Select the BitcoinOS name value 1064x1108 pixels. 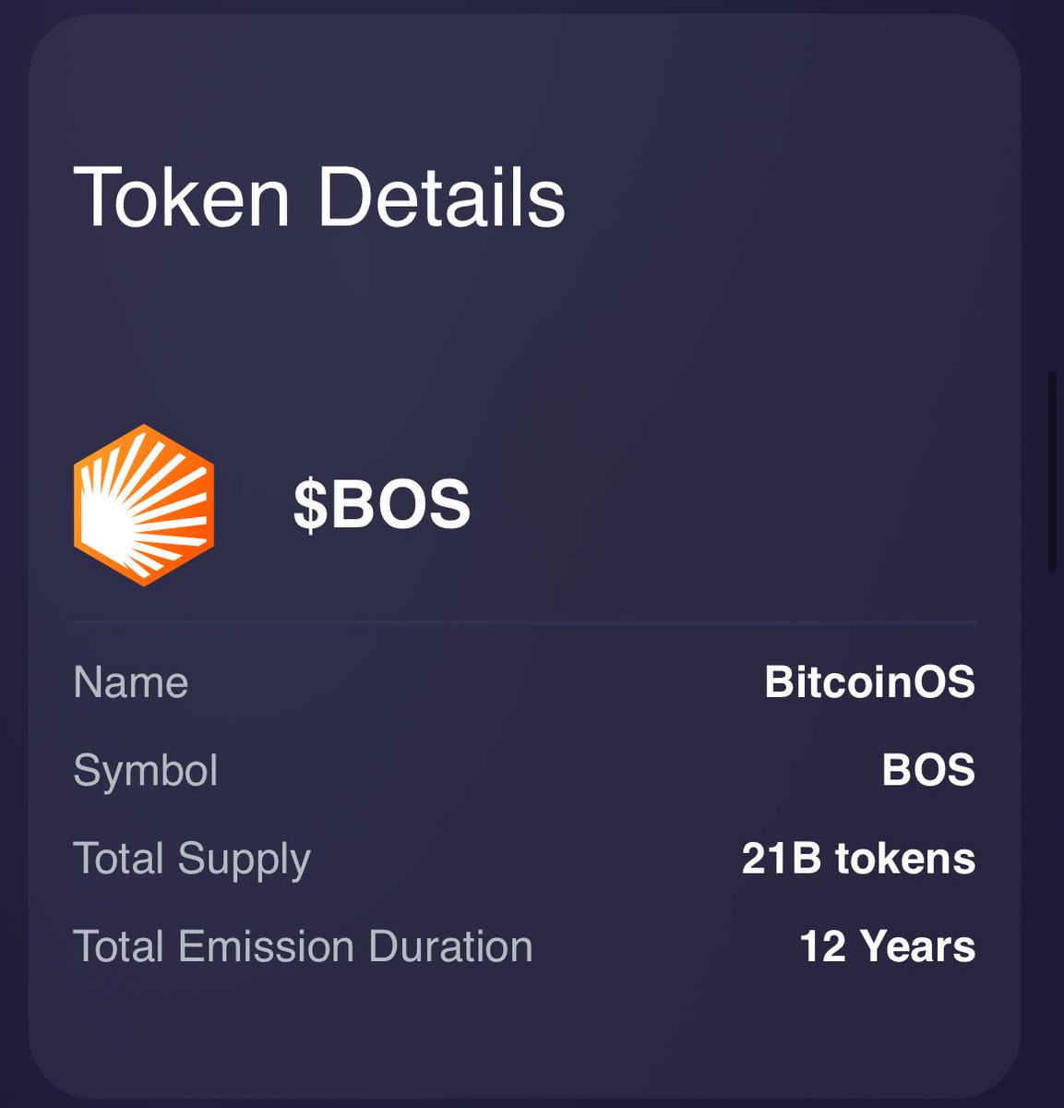(869, 683)
